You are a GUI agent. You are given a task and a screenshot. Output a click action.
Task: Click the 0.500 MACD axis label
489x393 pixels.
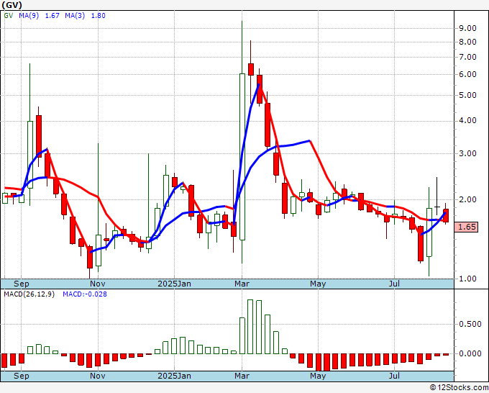point(470,325)
